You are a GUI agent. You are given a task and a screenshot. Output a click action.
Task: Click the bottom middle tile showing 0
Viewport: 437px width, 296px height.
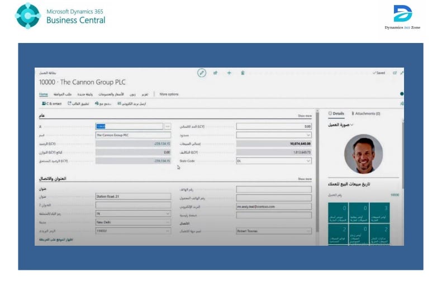[x=359, y=235]
